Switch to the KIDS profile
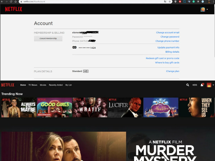The height and width of the screenshot is (161, 215). (x=195, y=85)
